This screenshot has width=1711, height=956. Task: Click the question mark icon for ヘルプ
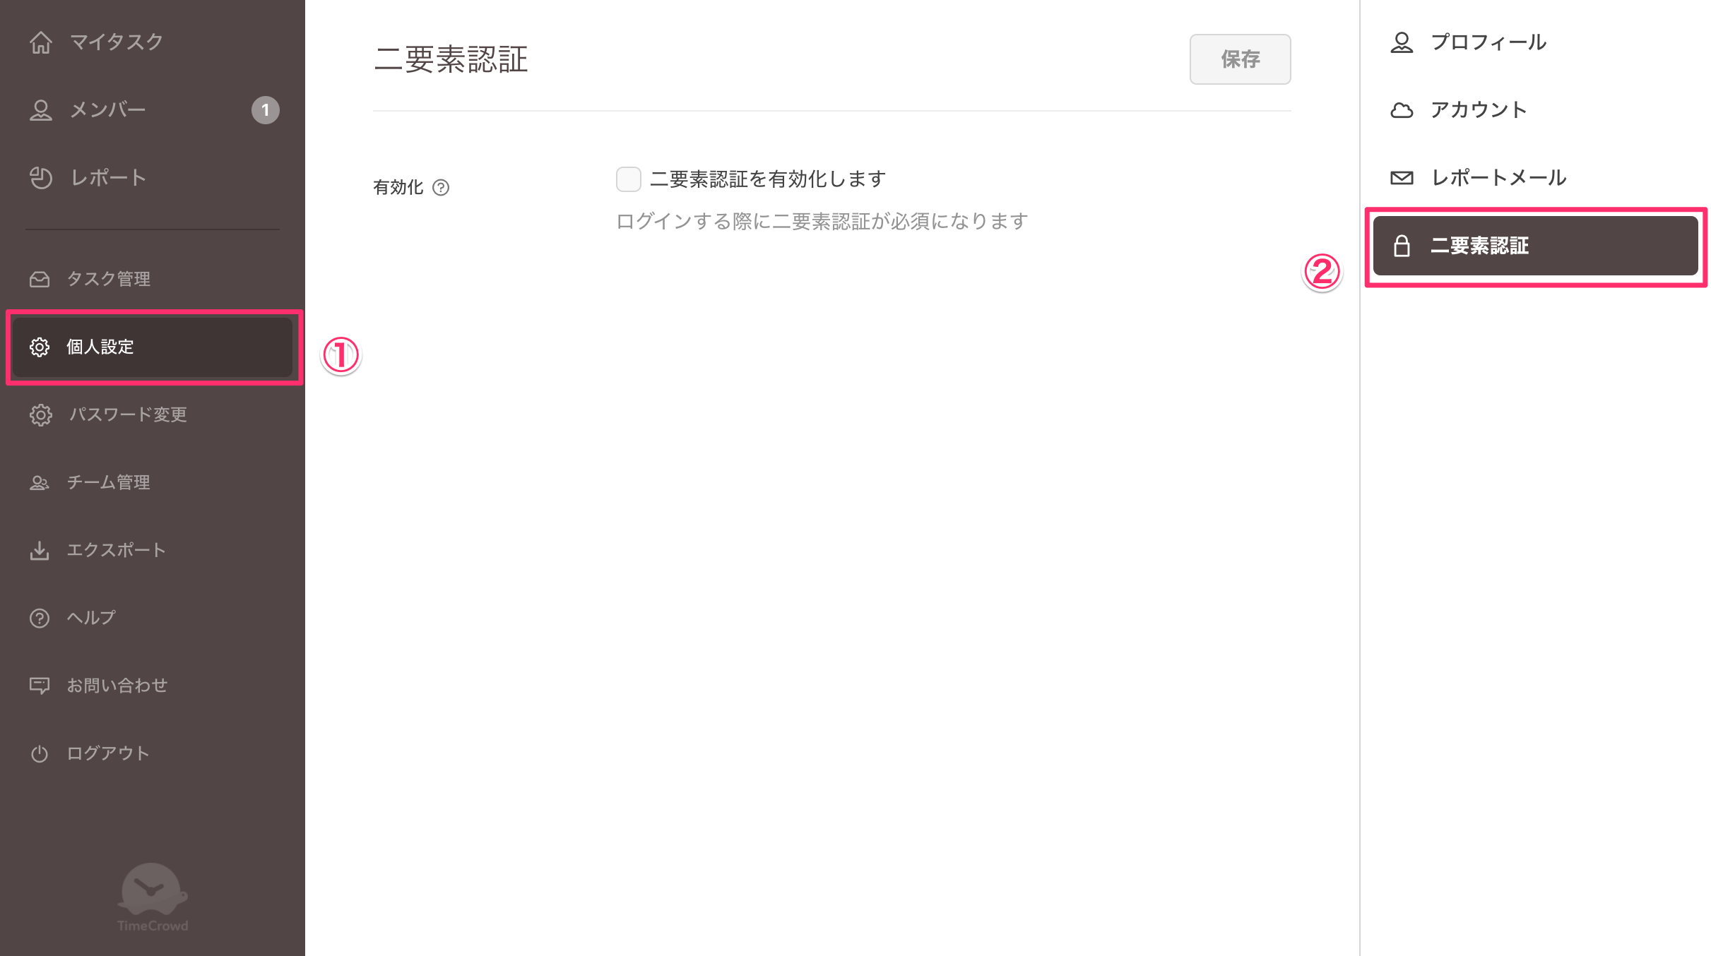point(40,619)
